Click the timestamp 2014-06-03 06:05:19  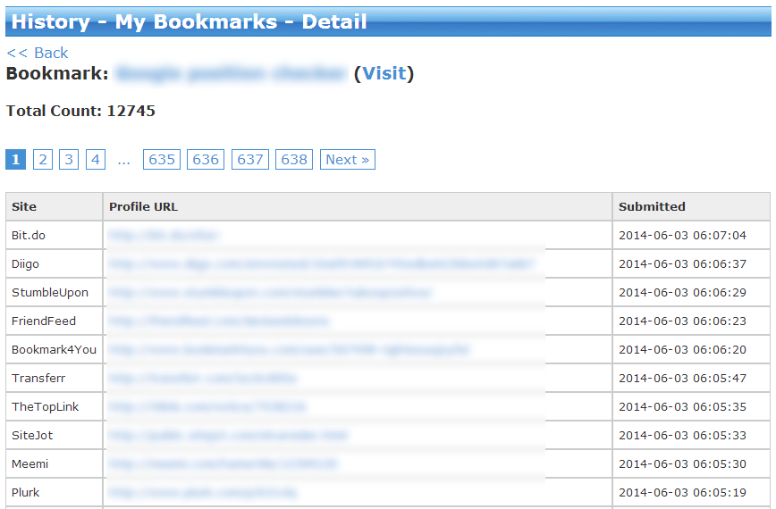[682, 493]
